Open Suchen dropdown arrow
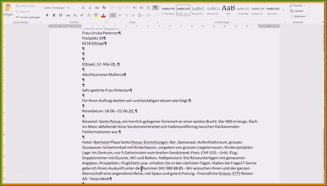Screen dimensions: 327x186 (305, 5)
